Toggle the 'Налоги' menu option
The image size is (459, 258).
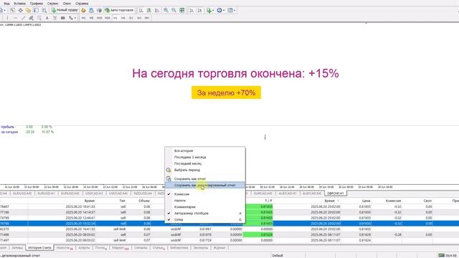(x=205, y=201)
